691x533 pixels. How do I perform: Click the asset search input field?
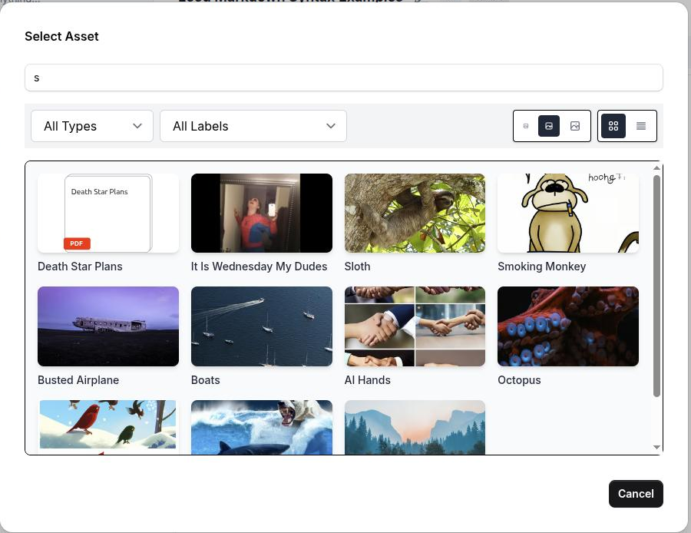(x=344, y=78)
